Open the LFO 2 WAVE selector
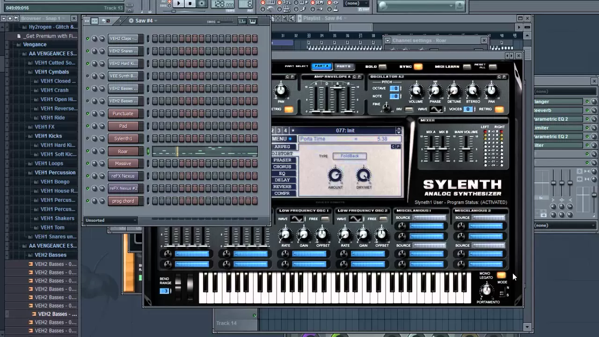The image size is (599, 337). point(356,219)
